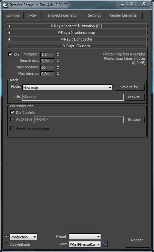Expand the V-Ray:: Irradiance map rollout
Image resolution: width=154 pixels, height=252 pixels.
coord(76,33)
